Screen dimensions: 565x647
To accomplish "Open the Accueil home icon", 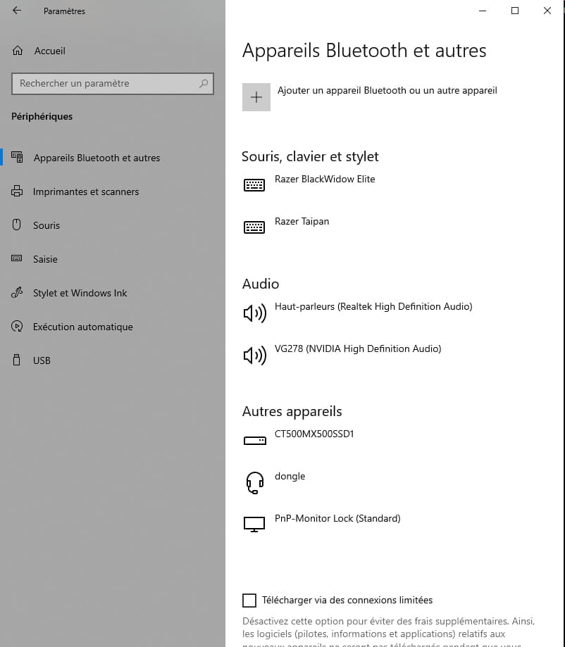I will pyautogui.click(x=18, y=51).
